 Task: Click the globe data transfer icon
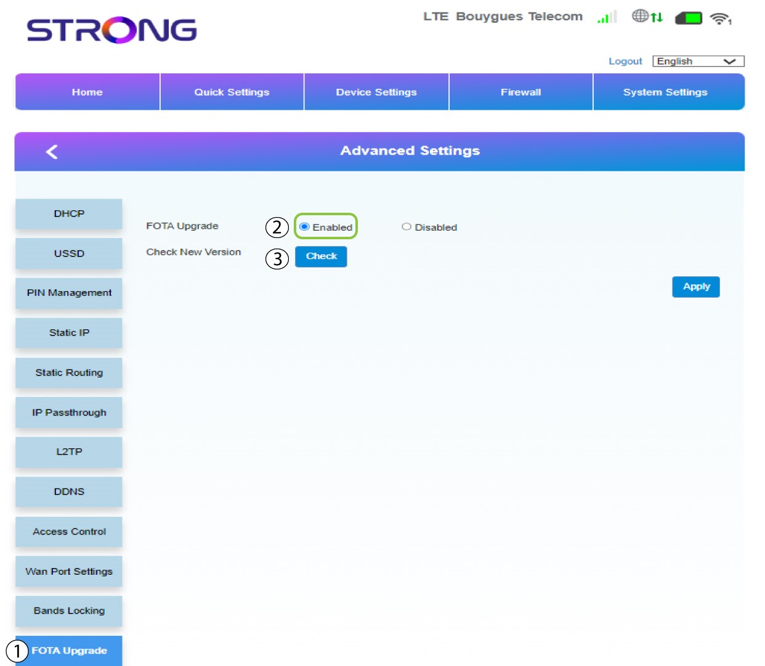pos(647,17)
